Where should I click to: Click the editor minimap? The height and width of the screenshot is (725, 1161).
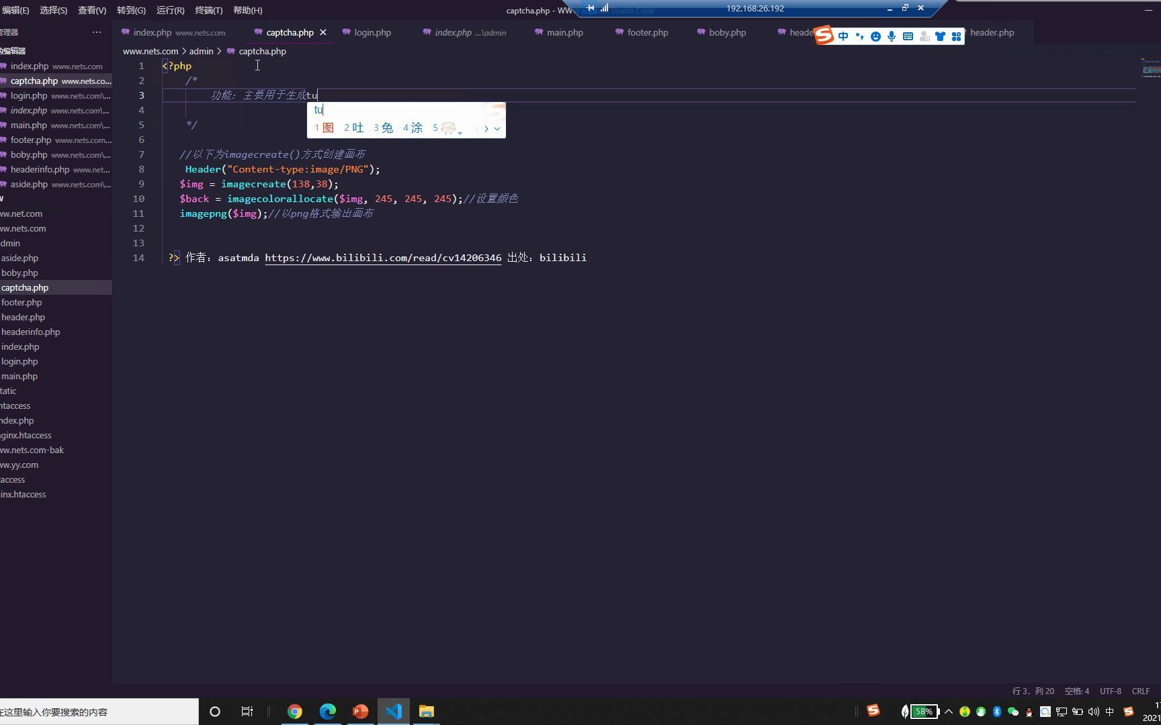tap(1150, 68)
